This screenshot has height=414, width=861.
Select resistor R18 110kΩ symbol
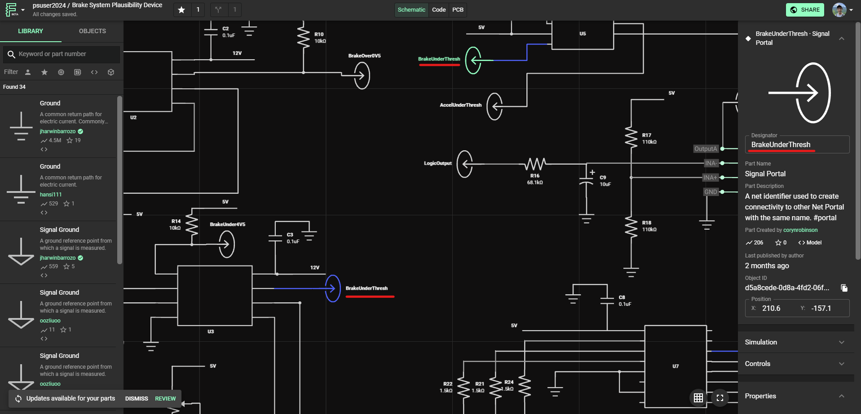pyautogui.click(x=631, y=227)
